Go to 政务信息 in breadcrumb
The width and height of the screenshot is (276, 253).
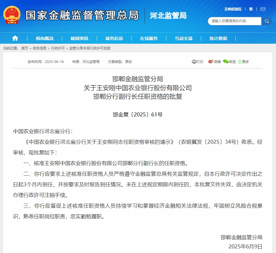coord(40,48)
